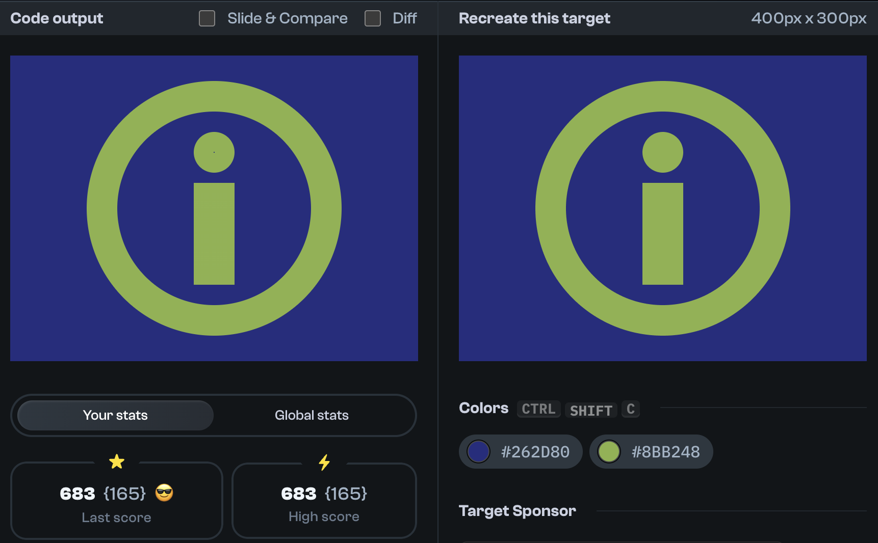878x543 pixels.
Task: Click the yellow star icon above Last score
Action: click(x=117, y=461)
